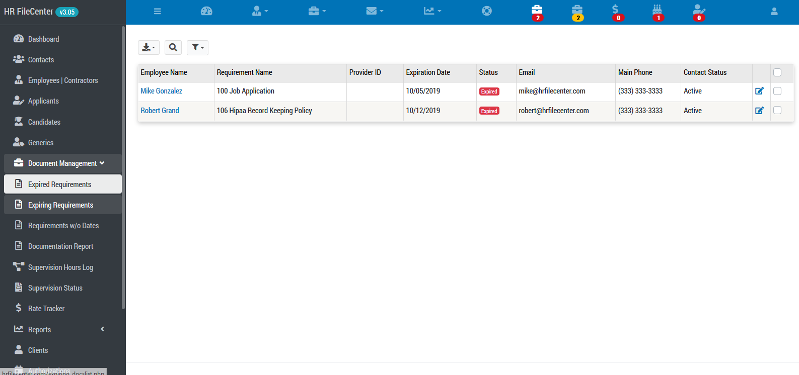
Task: Go to Expiring Requirements in sidebar
Action: tap(60, 205)
